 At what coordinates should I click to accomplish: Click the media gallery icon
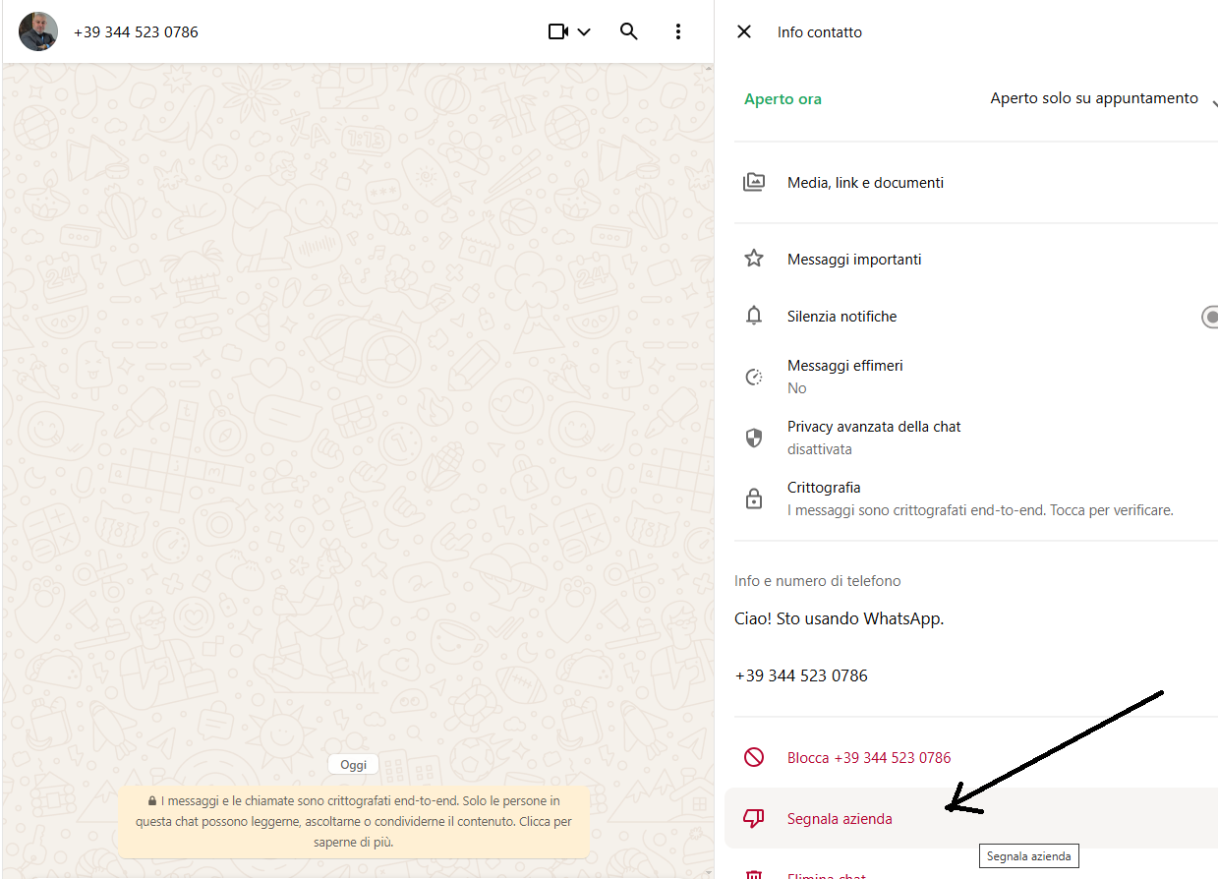[x=754, y=182]
